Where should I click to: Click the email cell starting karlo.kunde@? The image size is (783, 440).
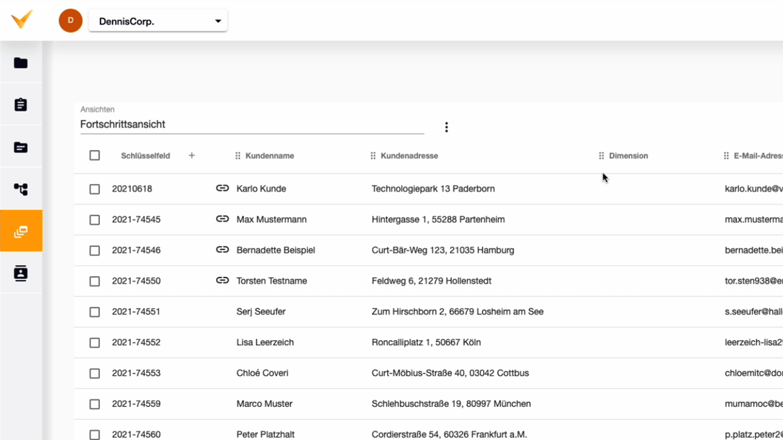coord(754,189)
